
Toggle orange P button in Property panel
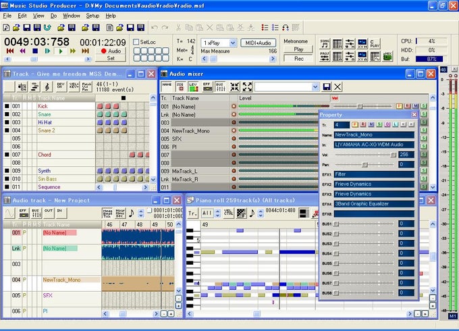click(355, 124)
